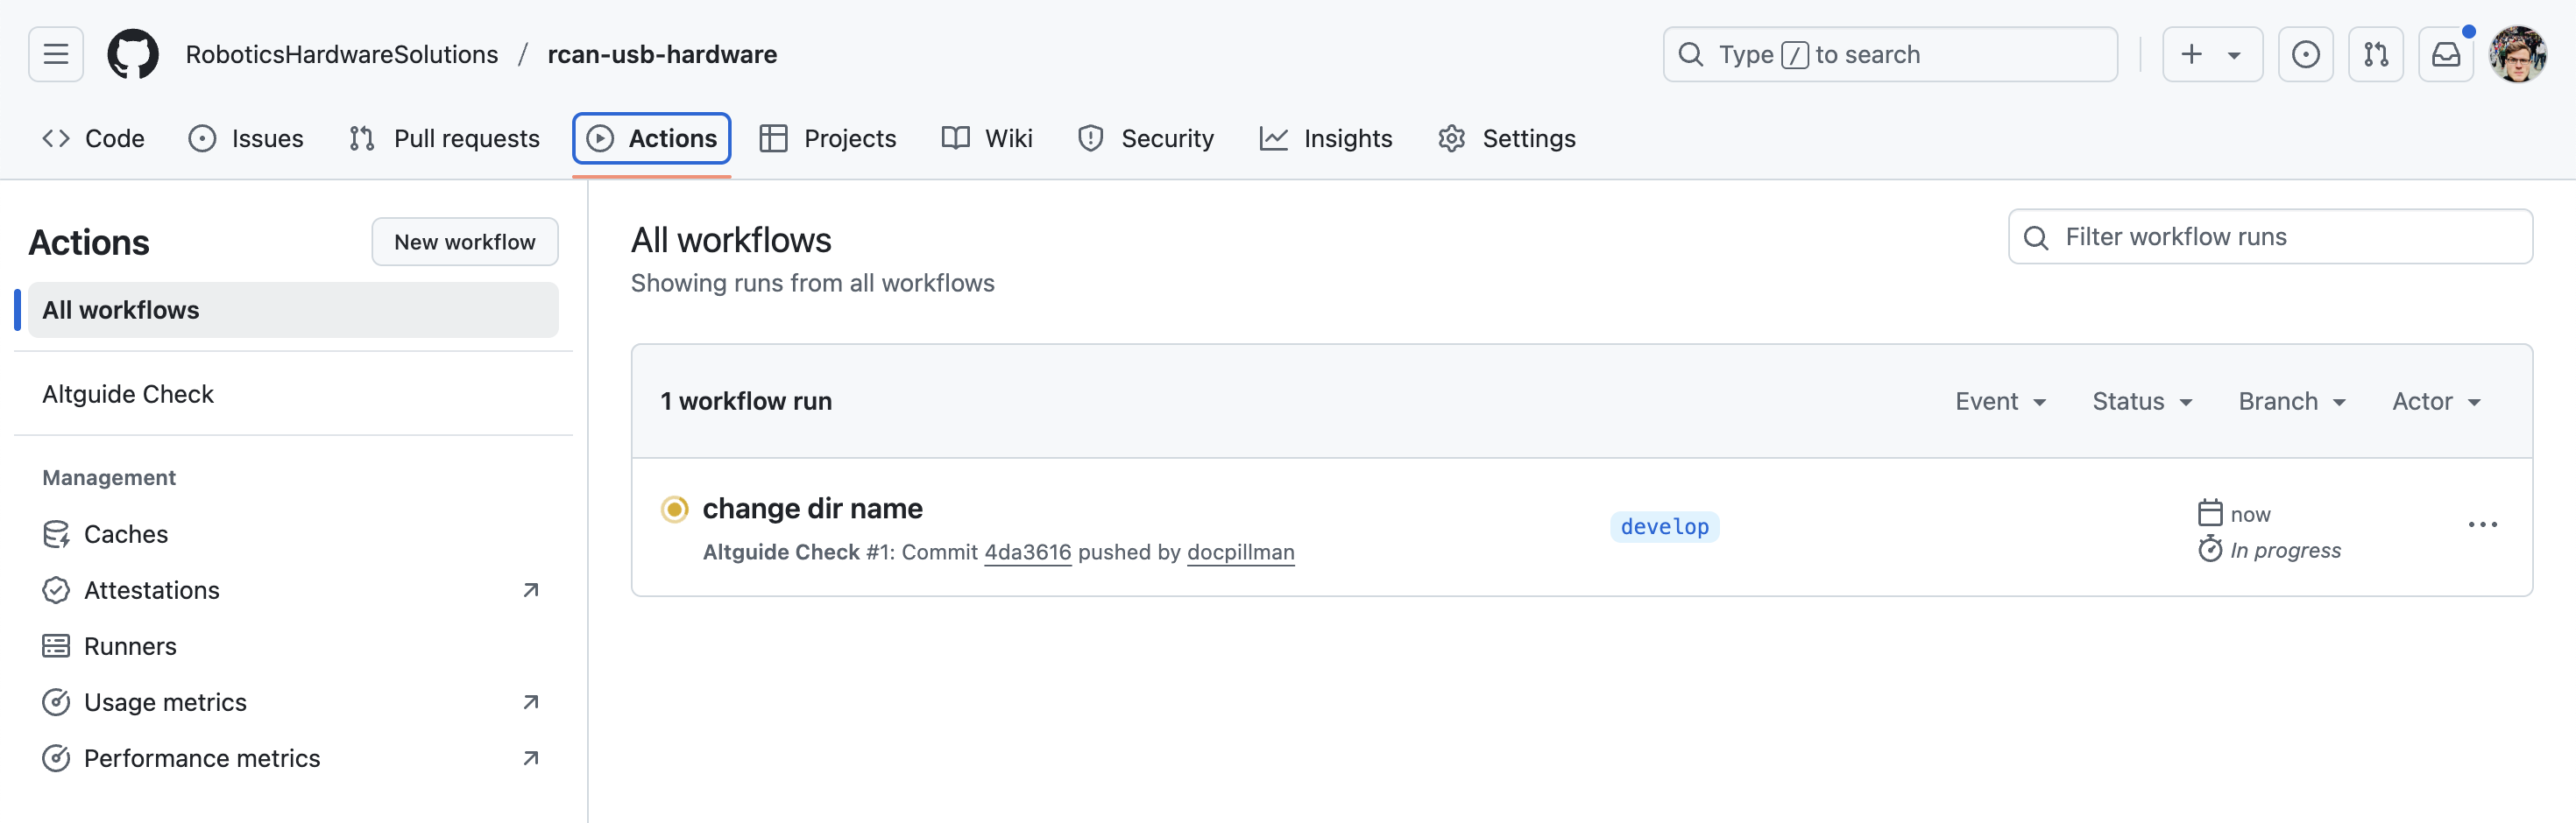This screenshot has width=2576, height=823.
Task: Click the GitHub logo home icon
Action: 133,54
